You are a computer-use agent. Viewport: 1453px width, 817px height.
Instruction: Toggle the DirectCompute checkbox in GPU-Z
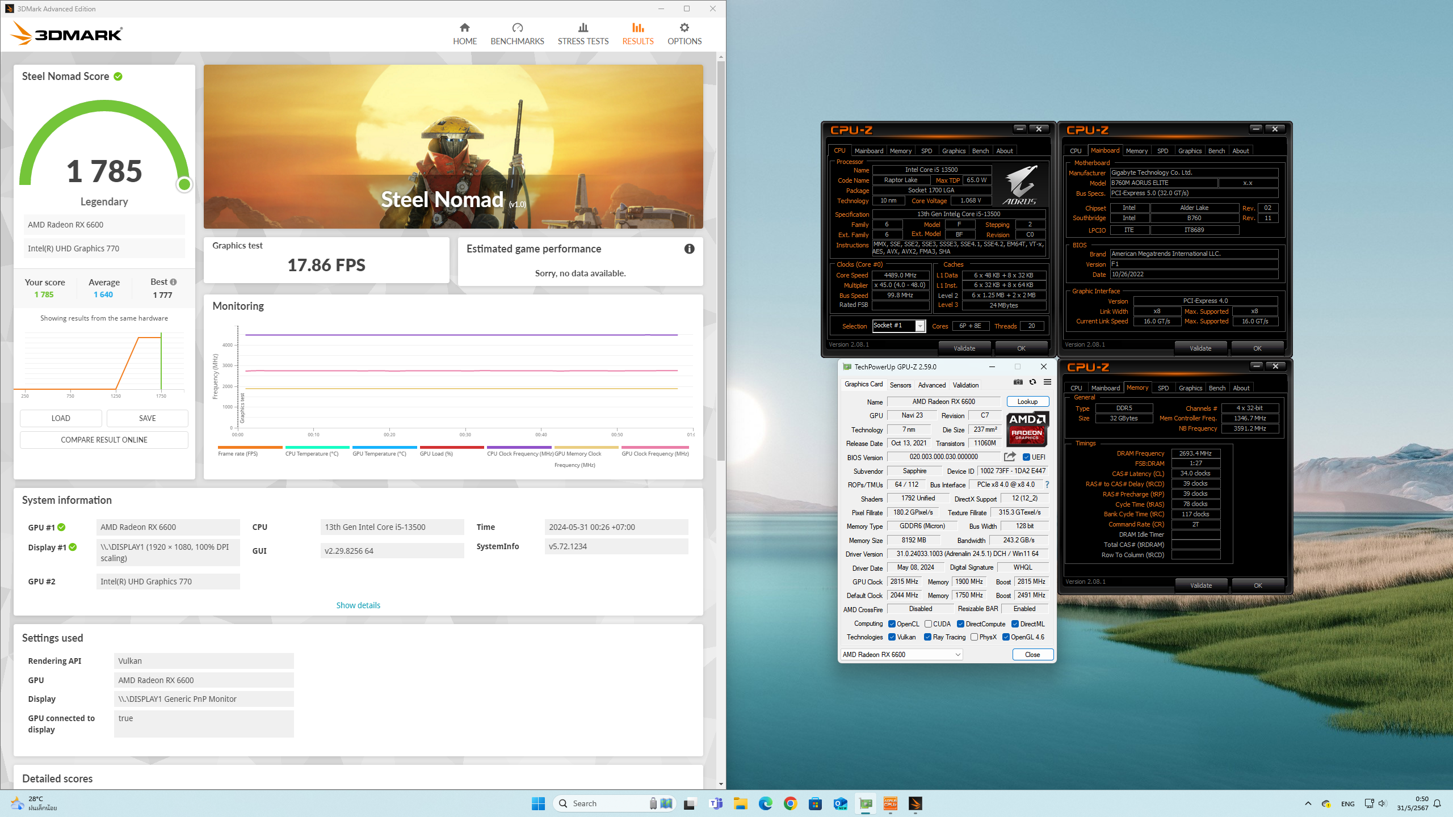(x=960, y=624)
